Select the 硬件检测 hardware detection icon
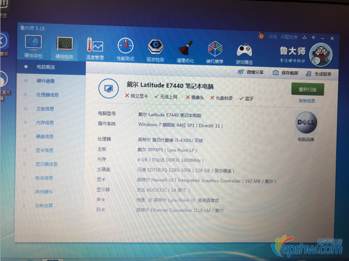The width and height of the screenshot is (349, 261). (x=64, y=48)
